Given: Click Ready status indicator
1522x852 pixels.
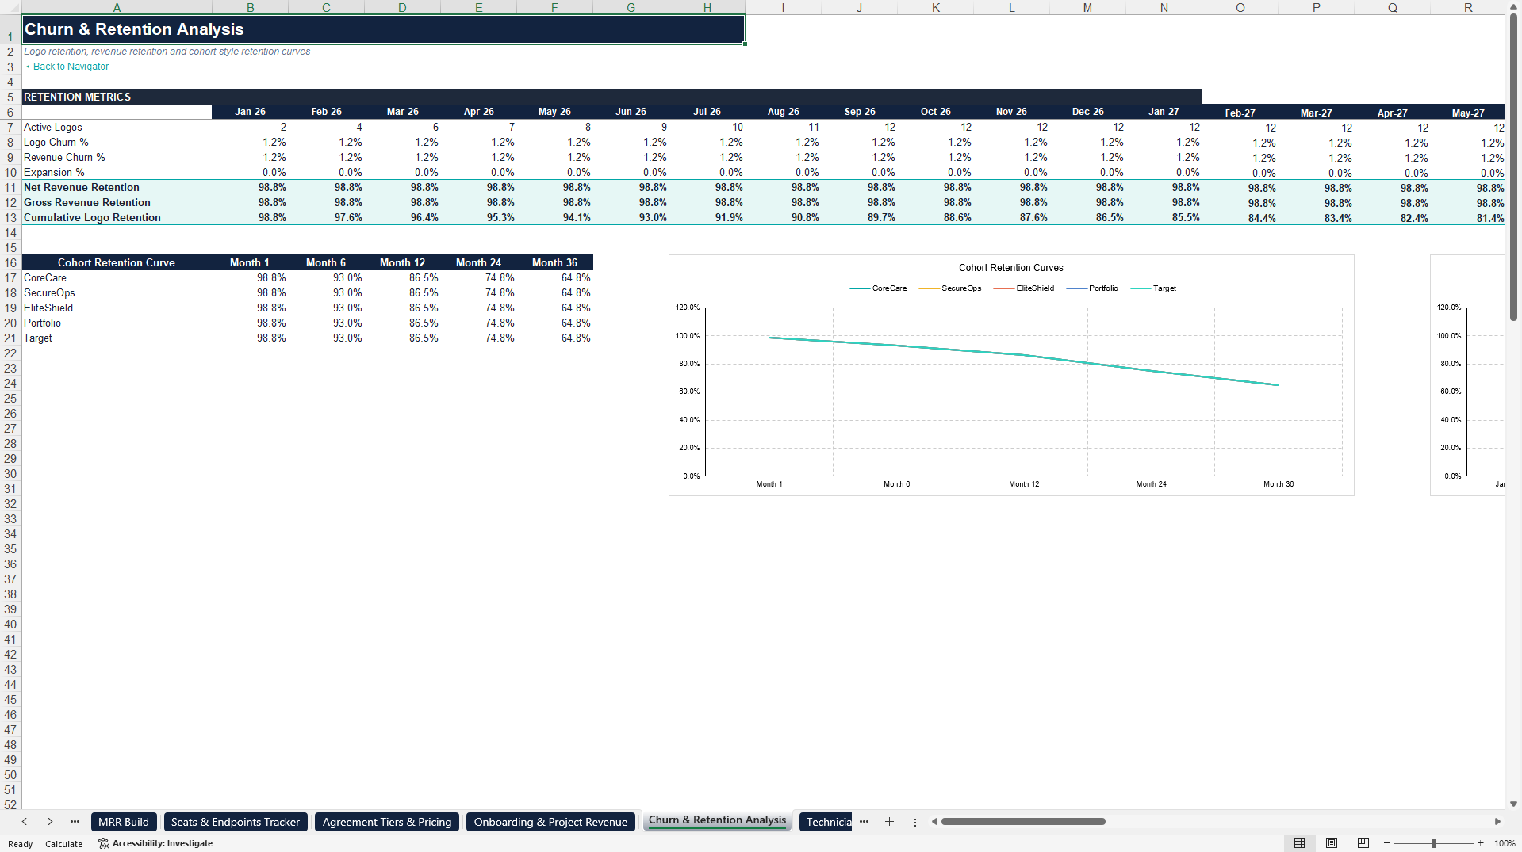Looking at the screenshot, I should coord(20,844).
